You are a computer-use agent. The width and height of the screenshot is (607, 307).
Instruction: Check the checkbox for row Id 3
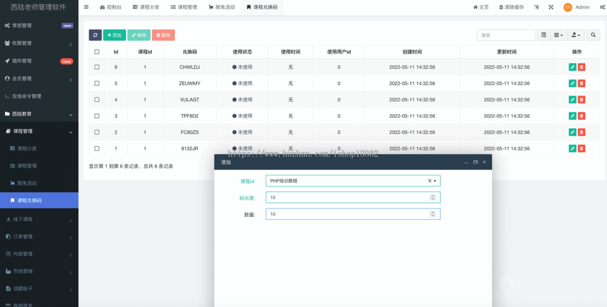pyautogui.click(x=97, y=116)
